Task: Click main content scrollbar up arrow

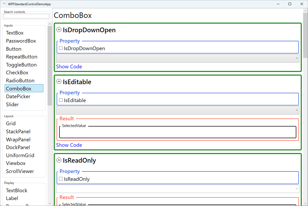Action: 305,11
